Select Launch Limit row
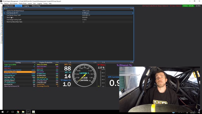Viewport: 202px width, 114px height. tap(48, 85)
